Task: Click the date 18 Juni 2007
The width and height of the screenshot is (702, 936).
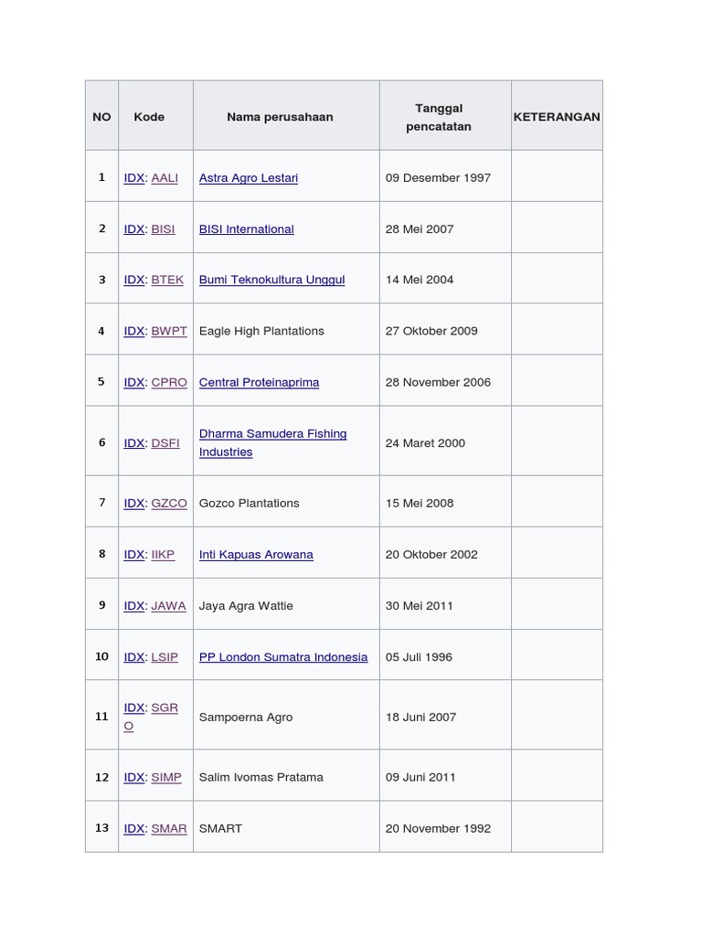Action: (x=420, y=718)
